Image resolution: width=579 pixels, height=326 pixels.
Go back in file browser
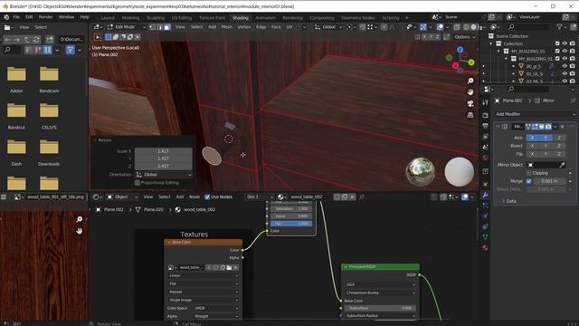pyautogui.click(x=8, y=39)
